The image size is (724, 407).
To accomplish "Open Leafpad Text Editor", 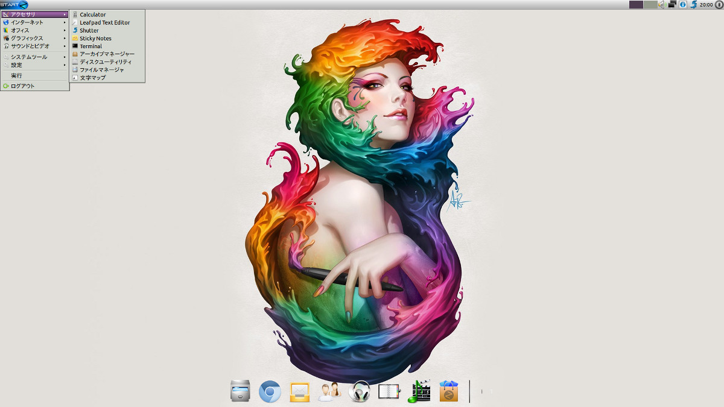I will [x=107, y=22].
